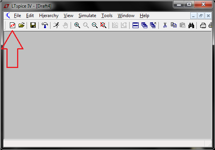
Task: Click the Autorange waveform icon
Action: 115,25
